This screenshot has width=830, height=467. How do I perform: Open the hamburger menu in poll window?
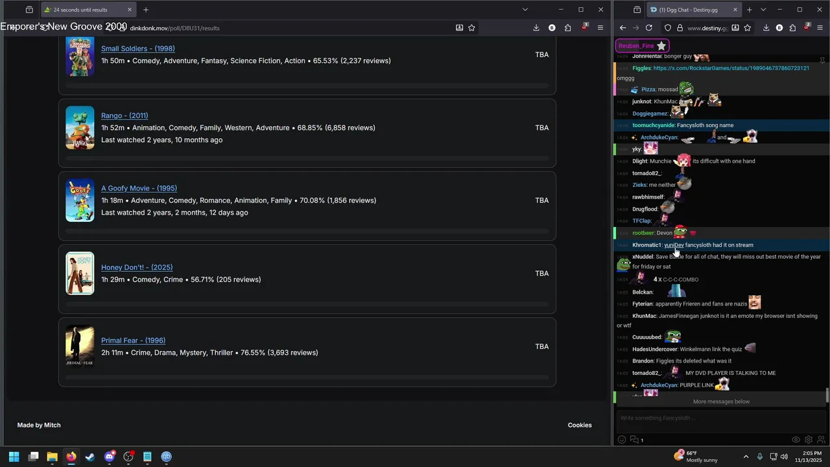(x=600, y=28)
